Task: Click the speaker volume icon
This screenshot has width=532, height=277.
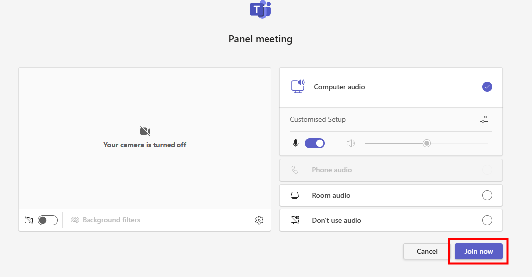Action: coord(350,143)
